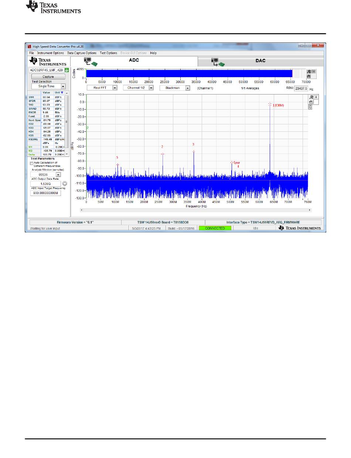Open the Analysis Window 65536 dropdown
The width and height of the screenshot is (351, 458).
click(58, 175)
